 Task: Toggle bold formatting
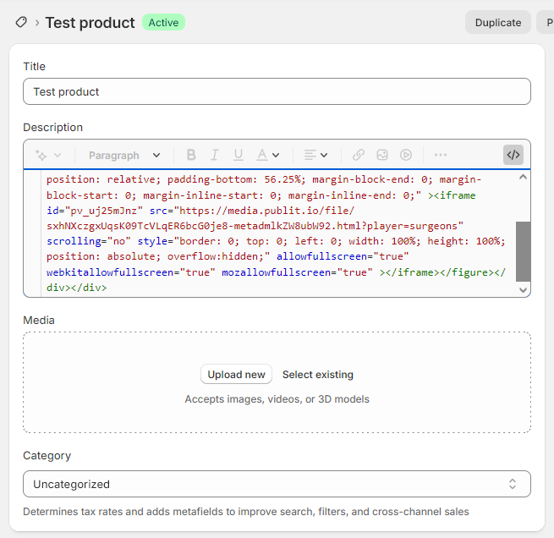pyautogui.click(x=191, y=155)
